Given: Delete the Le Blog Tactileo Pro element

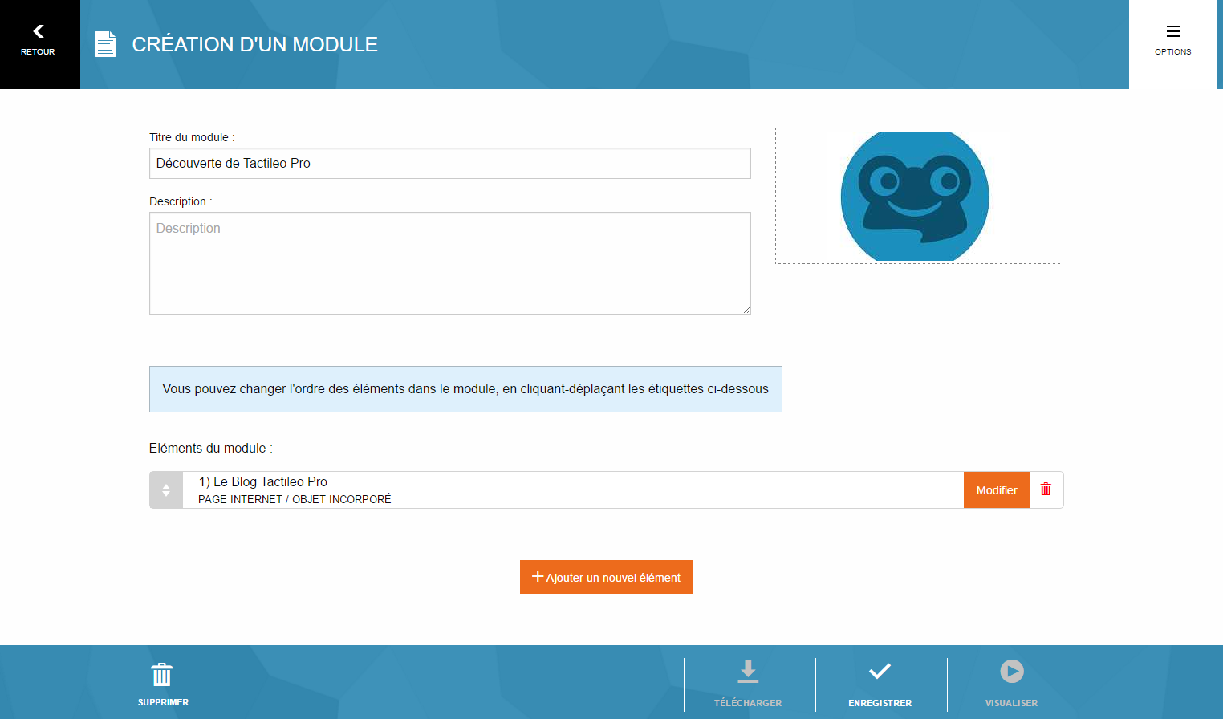Looking at the screenshot, I should tap(1046, 489).
